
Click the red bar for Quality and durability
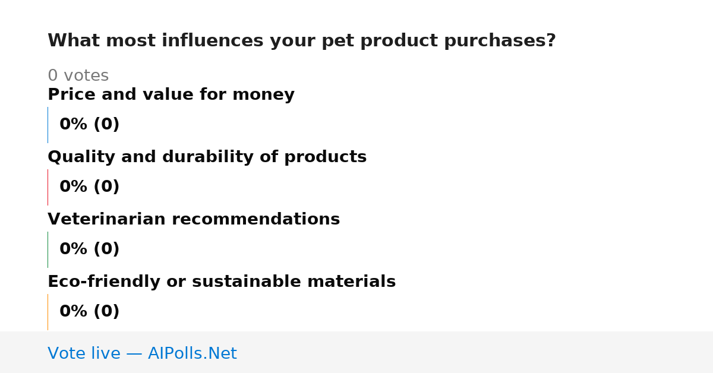[48, 187]
